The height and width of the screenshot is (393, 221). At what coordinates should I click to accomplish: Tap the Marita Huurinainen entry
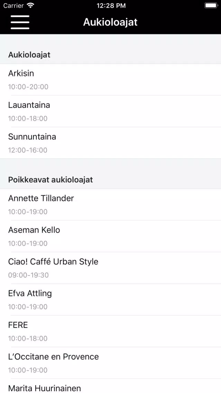(x=110, y=387)
